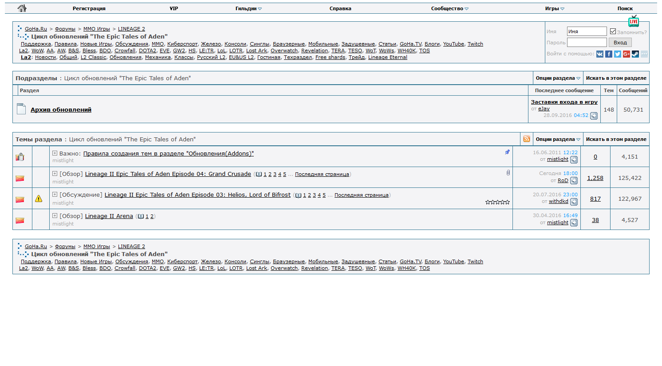
Task: Open the Регистрация menu item
Action: [89, 8]
